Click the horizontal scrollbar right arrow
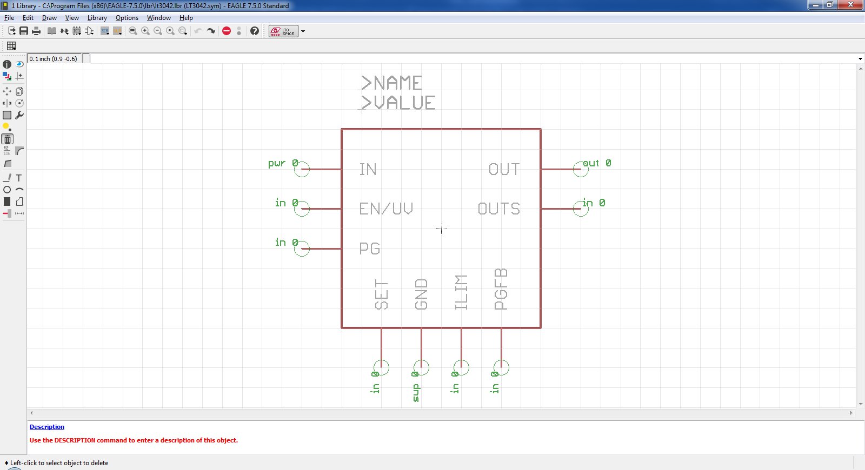The image size is (865, 470). [x=851, y=413]
